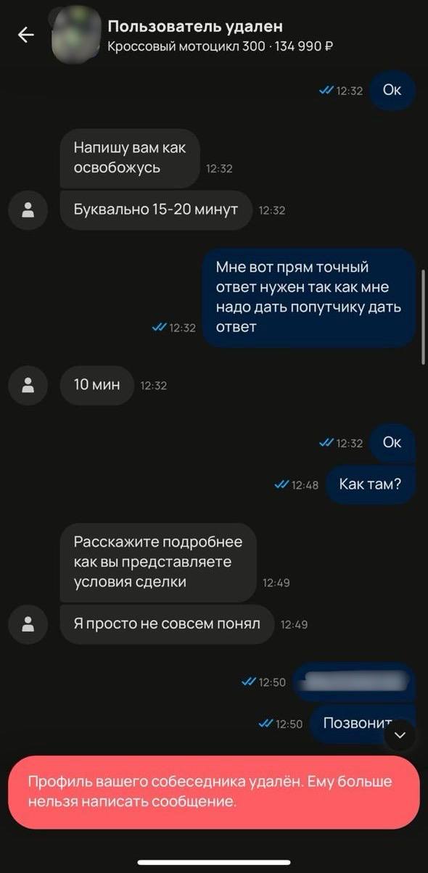This screenshot has height=873, width=428.
Task: Select the Как там? message bubble
Action: pos(370,484)
